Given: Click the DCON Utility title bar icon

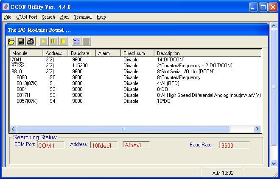Looking at the screenshot, I should pos(6,7).
